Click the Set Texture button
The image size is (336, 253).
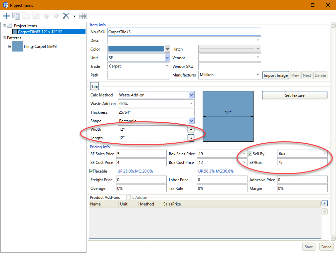[295, 95]
